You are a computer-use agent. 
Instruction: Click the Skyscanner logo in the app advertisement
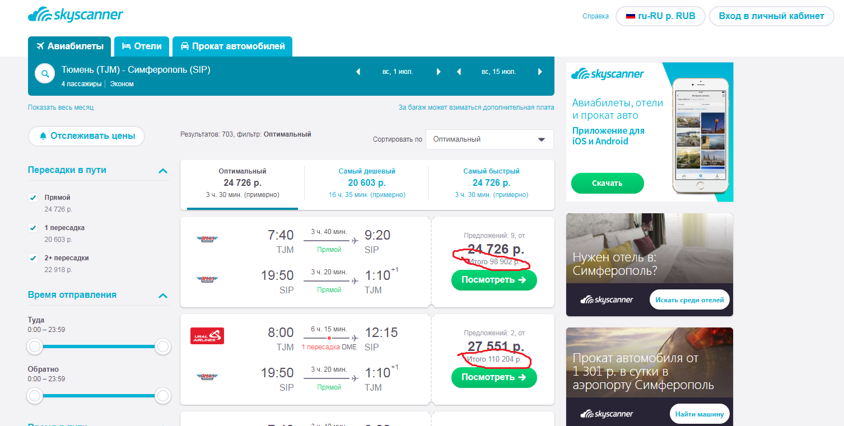click(608, 74)
